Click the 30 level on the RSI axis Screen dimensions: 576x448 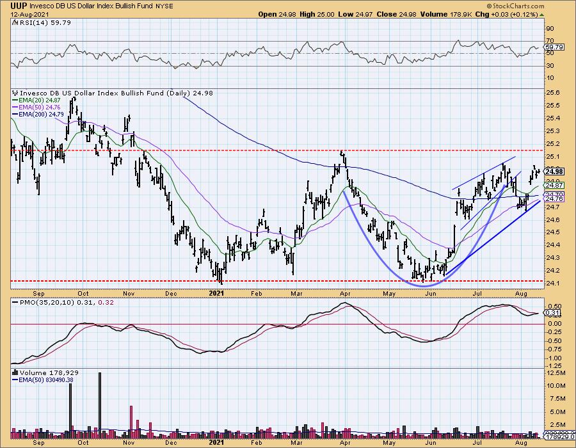tap(550, 66)
